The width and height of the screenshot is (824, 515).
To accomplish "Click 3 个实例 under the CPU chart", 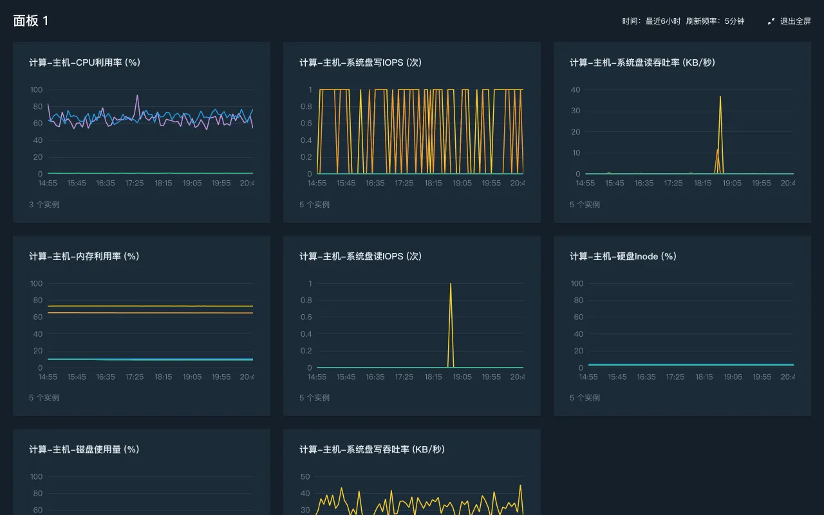I will 44,204.
